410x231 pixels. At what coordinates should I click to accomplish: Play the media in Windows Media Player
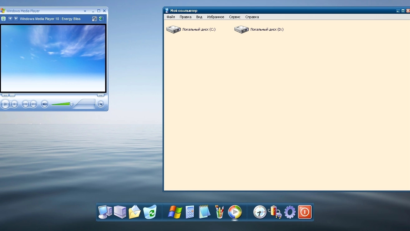(5, 104)
